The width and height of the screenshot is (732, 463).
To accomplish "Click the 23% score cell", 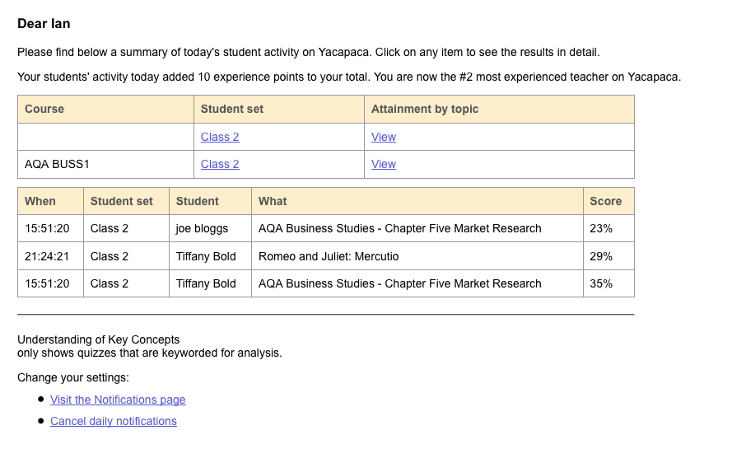I will point(601,228).
